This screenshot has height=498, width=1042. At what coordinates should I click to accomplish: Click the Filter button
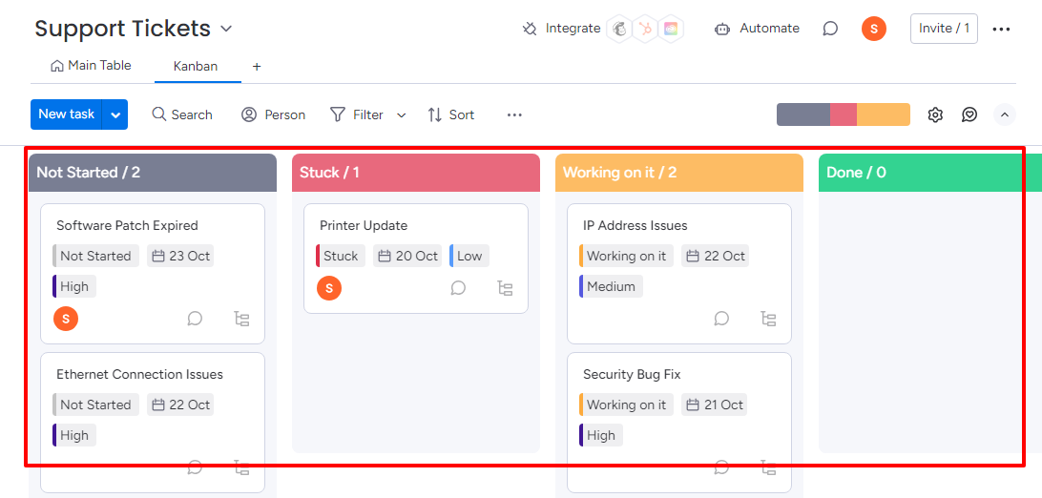pos(357,114)
